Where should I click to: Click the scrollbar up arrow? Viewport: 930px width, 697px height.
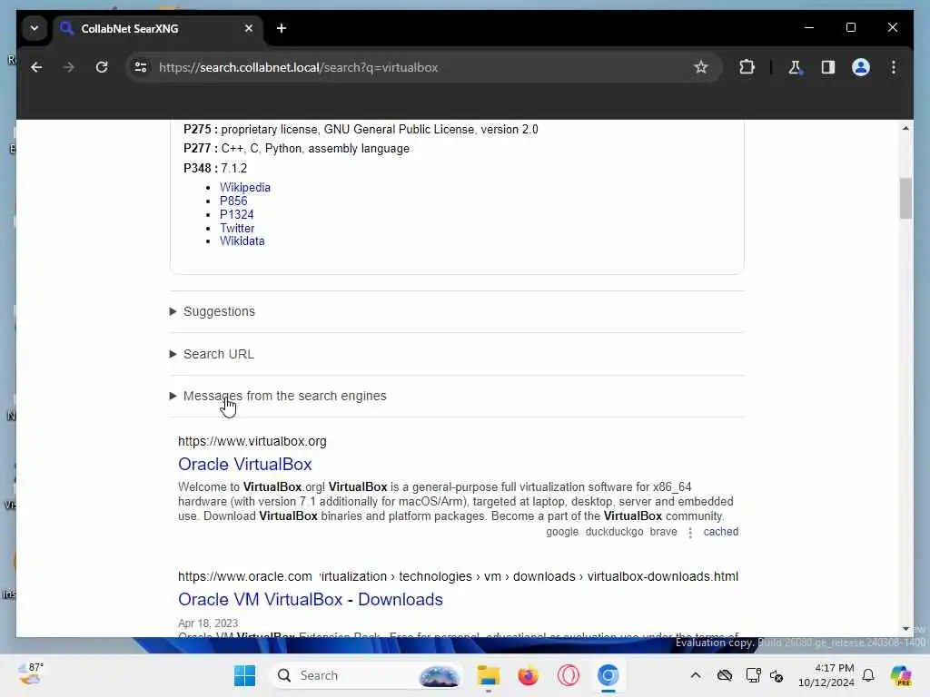point(905,129)
